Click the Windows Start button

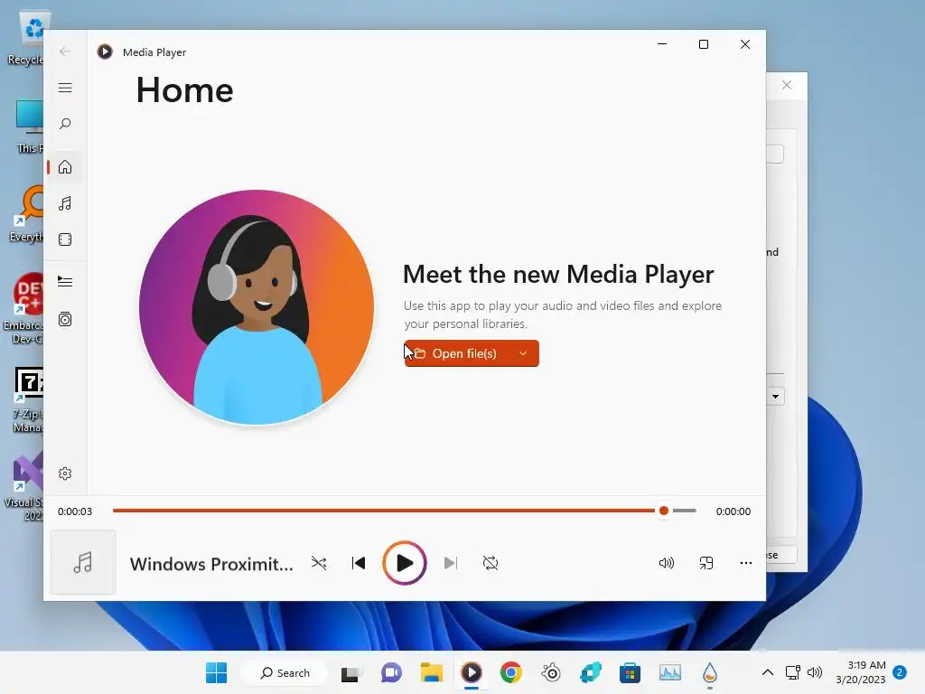[x=217, y=672]
